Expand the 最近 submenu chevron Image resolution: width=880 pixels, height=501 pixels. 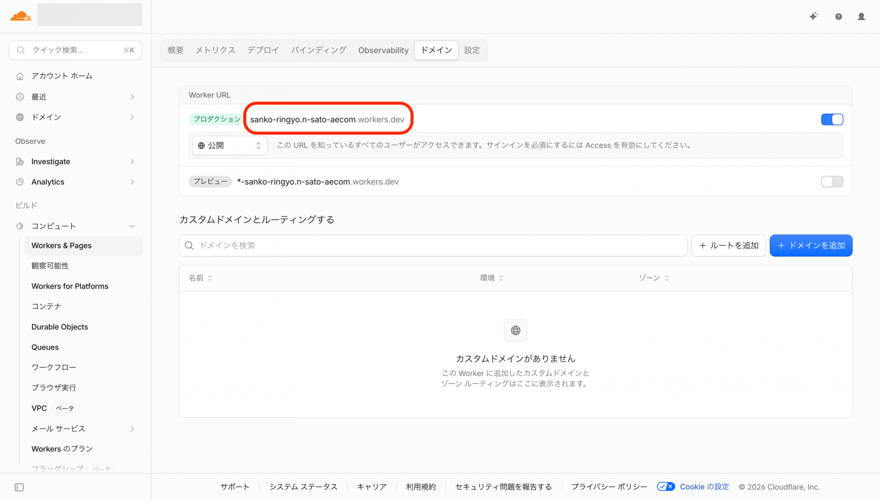click(132, 97)
